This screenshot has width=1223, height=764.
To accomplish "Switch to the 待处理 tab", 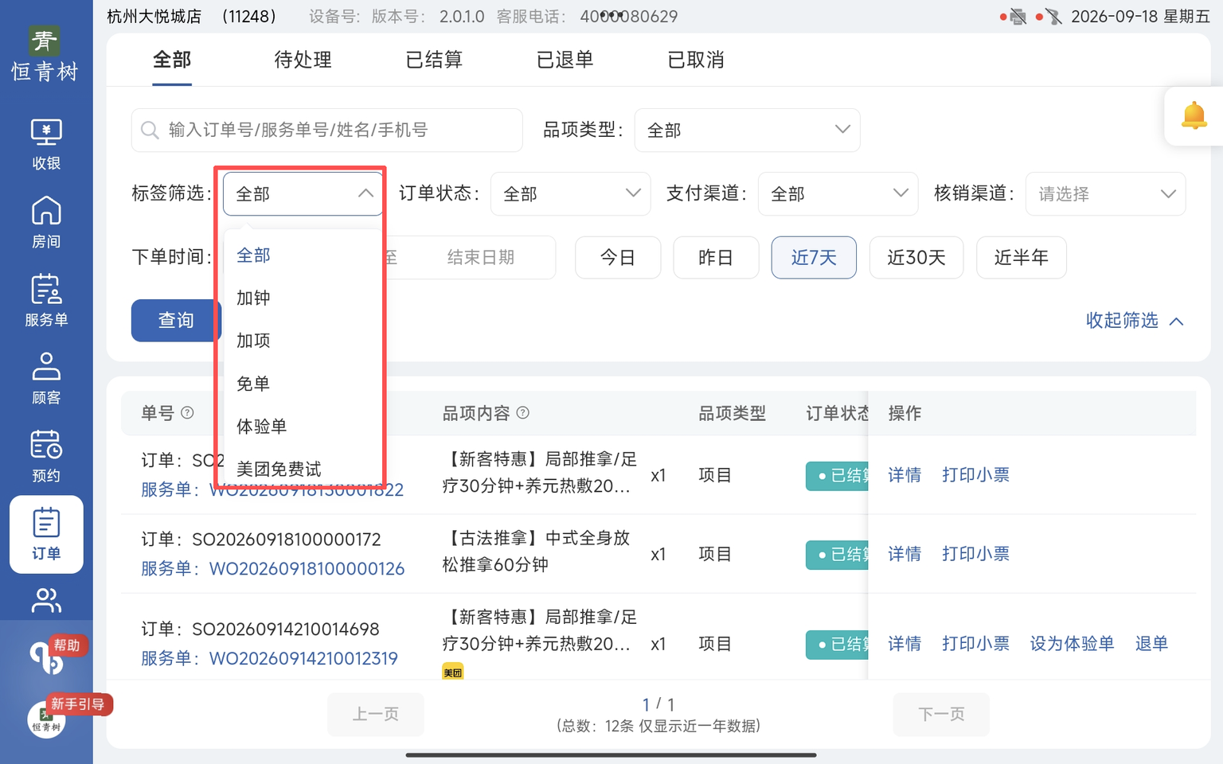I will tap(303, 60).
